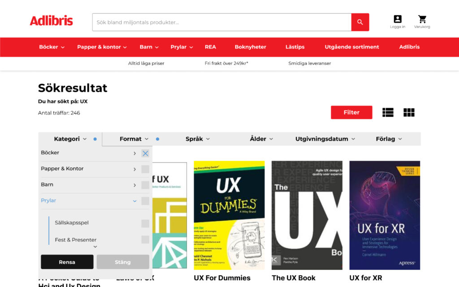459x287 pixels.
Task: Open the Varukorg shopping cart
Action: click(422, 21)
